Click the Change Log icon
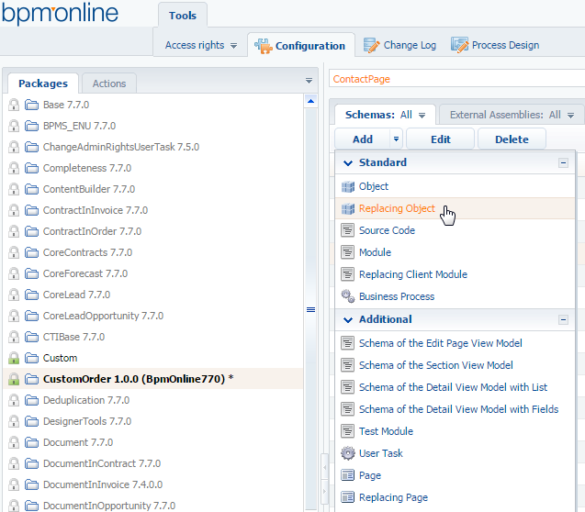The height and width of the screenshot is (512, 585). pos(372,46)
